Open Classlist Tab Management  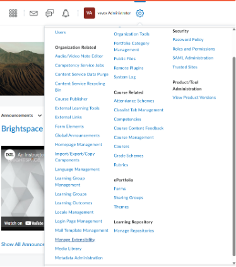139,110
